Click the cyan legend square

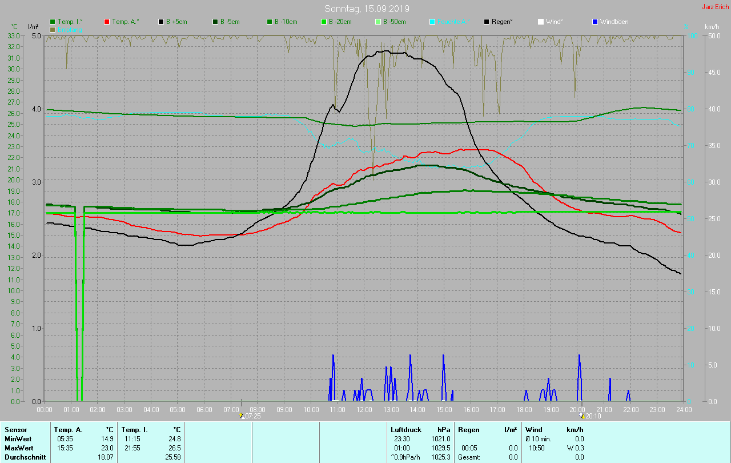pos(432,22)
